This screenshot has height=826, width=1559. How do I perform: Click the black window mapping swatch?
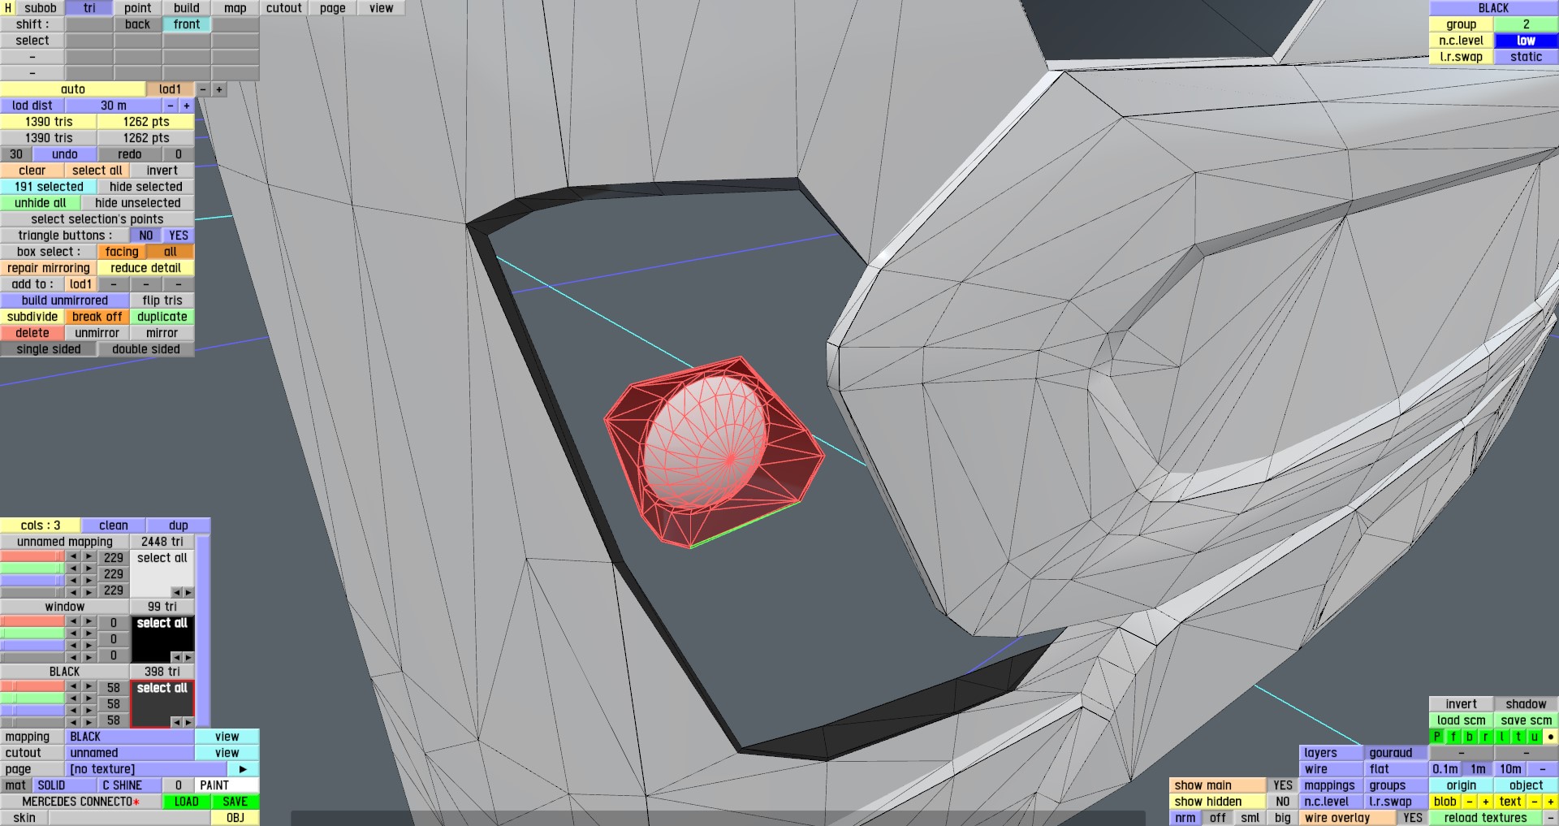[x=162, y=639]
